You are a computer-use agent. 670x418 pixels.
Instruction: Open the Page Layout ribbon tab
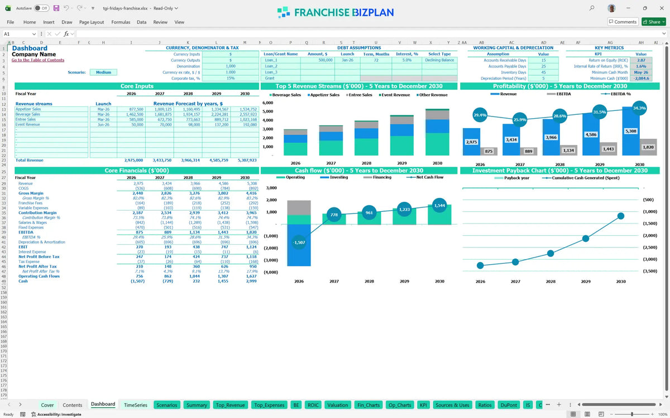92,22
